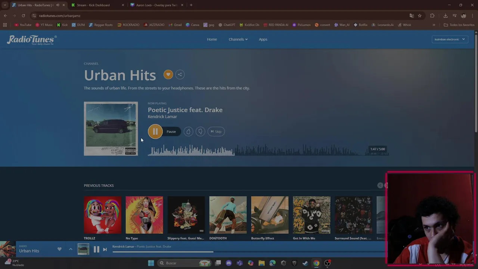Favorite the Urban Hits channel with the heart
This screenshot has width=478, height=269.
168,74
